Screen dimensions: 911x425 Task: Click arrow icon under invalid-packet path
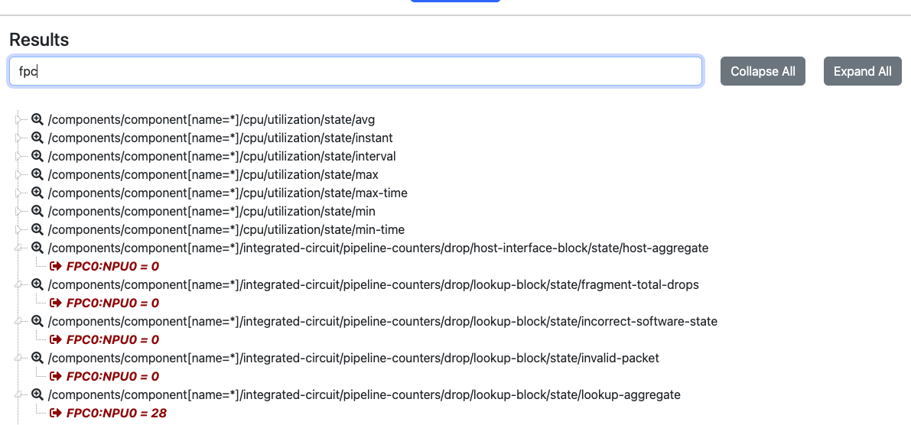[x=56, y=377]
